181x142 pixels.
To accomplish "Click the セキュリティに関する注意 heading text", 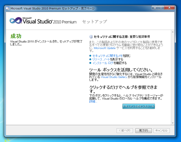I will click(111, 37).
